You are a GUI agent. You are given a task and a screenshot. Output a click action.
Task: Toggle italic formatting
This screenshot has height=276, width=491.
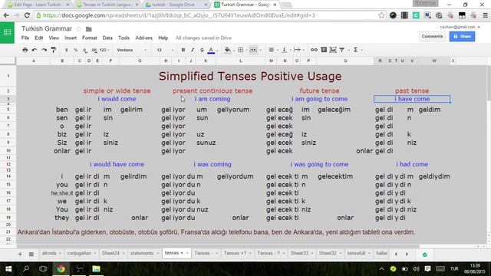pyautogui.click(x=193, y=50)
